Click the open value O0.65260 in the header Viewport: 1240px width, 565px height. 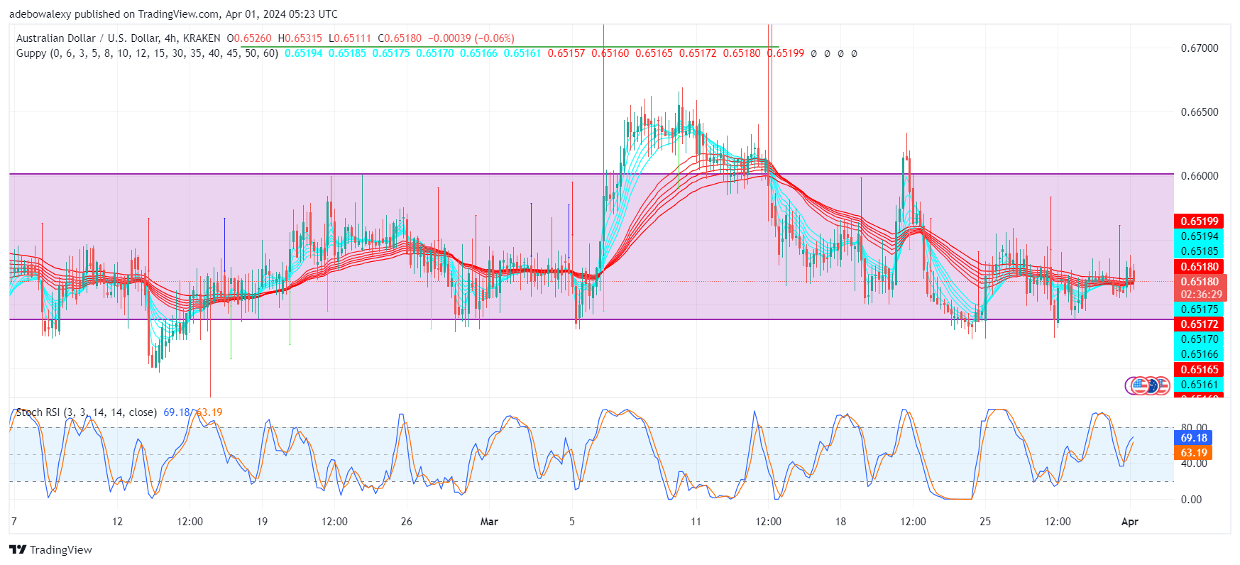[248, 38]
